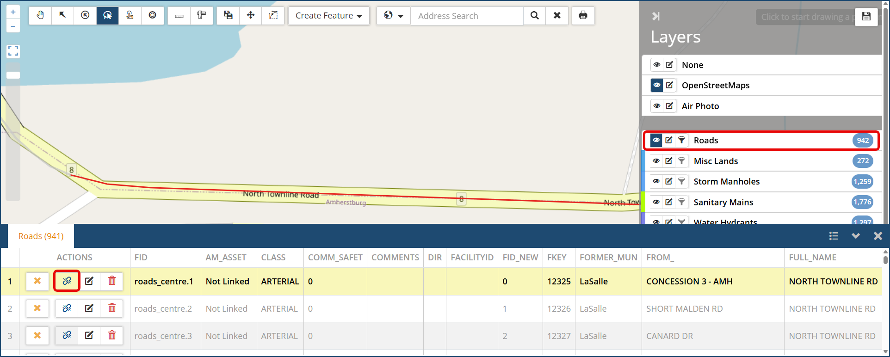Click the link icon for roads_centre.1
The image size is (890, 357).
[x=67, y=281]
